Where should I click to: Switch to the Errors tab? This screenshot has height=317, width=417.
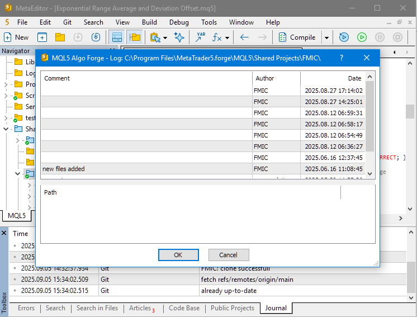pyautogui.click(x=26, y=308)
